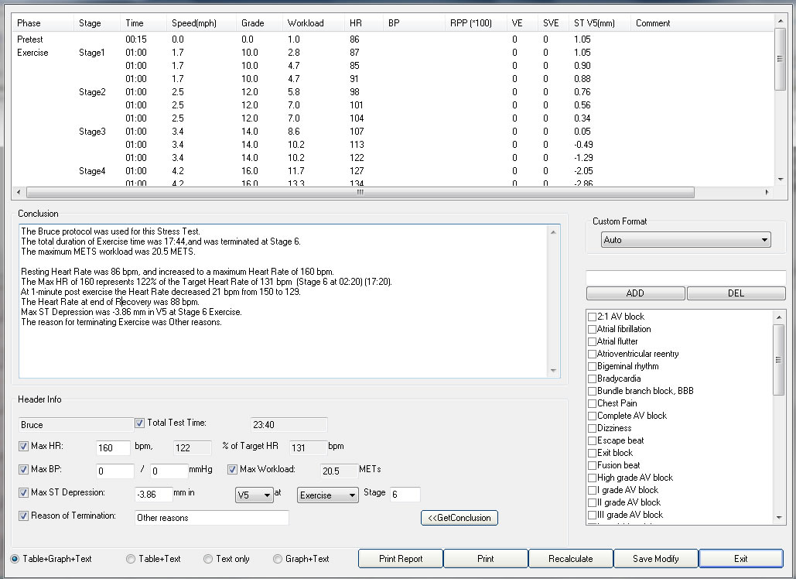Click the GetConclusion button
Viewport: 796px width, 579px height.
459,518
